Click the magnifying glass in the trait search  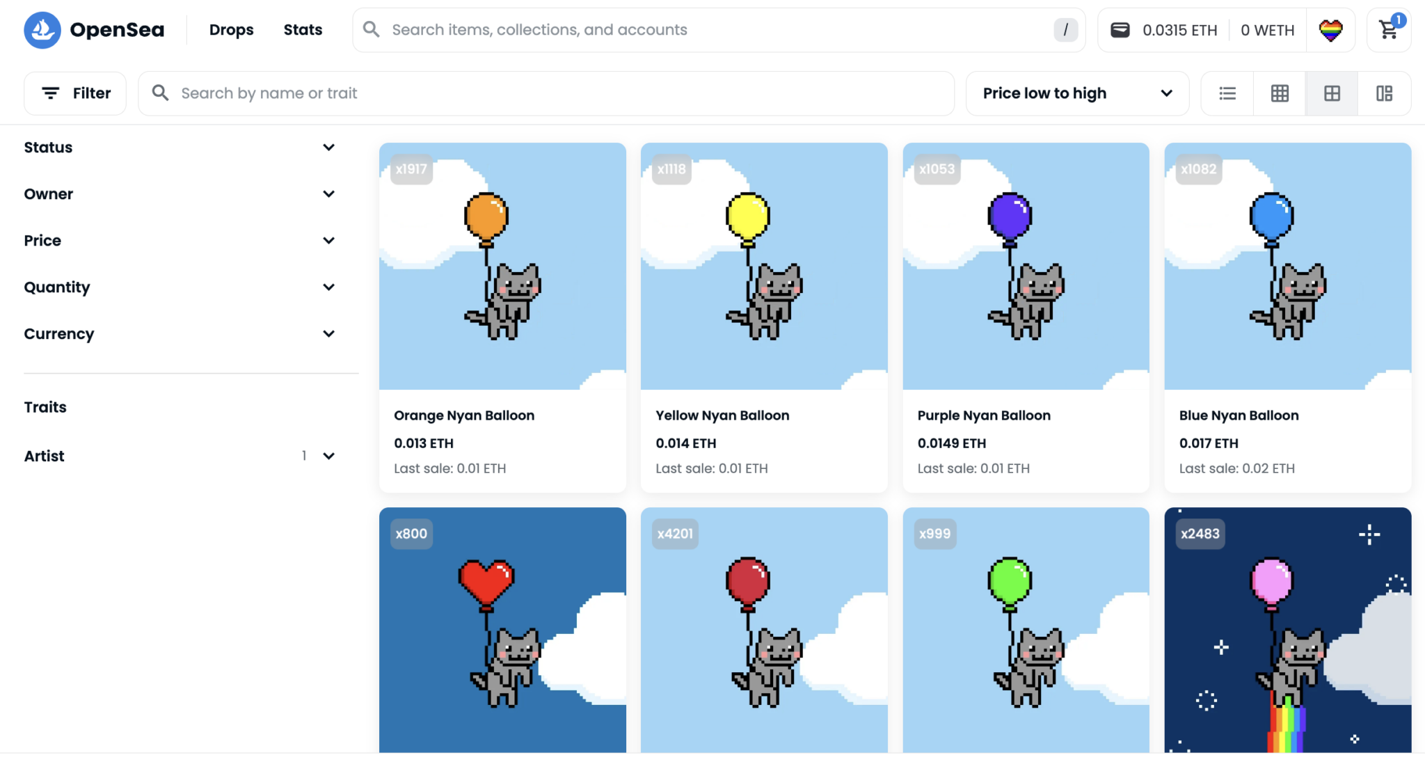(x=160, y=93)
